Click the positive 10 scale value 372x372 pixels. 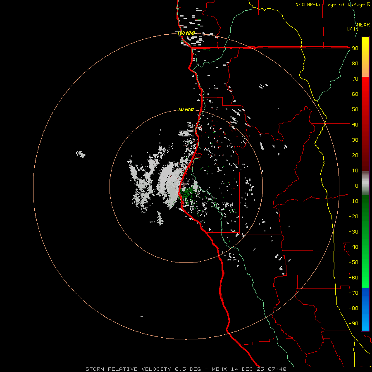[x=355, y=171]
